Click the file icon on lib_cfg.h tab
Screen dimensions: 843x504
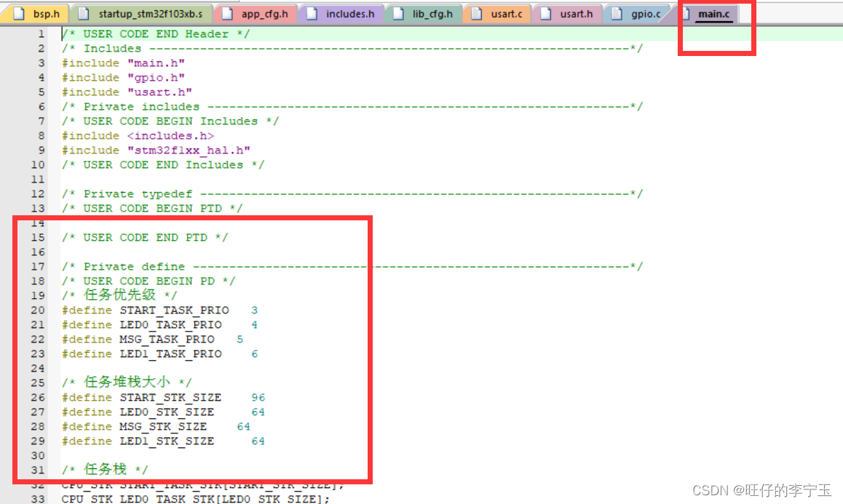pos(398,14)
